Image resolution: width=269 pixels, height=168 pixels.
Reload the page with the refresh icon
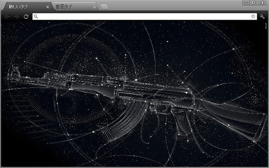(x=26, y=17)
